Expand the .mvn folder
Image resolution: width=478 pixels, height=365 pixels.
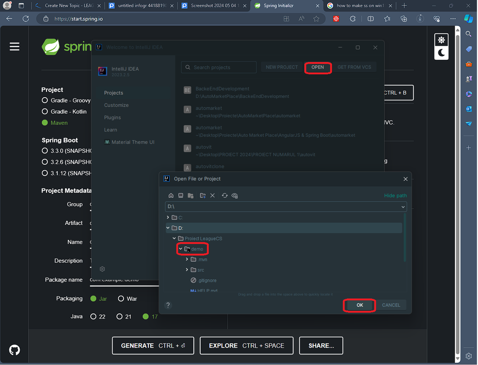[x=187, y=259]
